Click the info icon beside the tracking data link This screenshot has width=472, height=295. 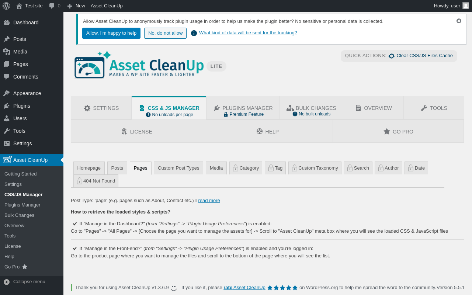coord(194,33)
